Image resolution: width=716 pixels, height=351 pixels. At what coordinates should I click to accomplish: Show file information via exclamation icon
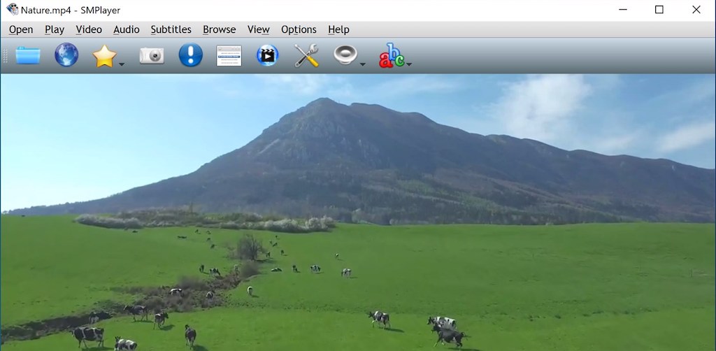[x=190, y=55]
